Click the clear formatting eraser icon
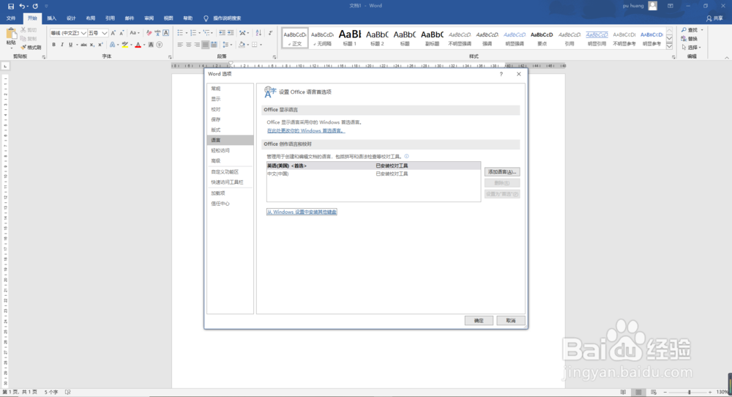Screen dimensions: 732x397 (149, 33)
